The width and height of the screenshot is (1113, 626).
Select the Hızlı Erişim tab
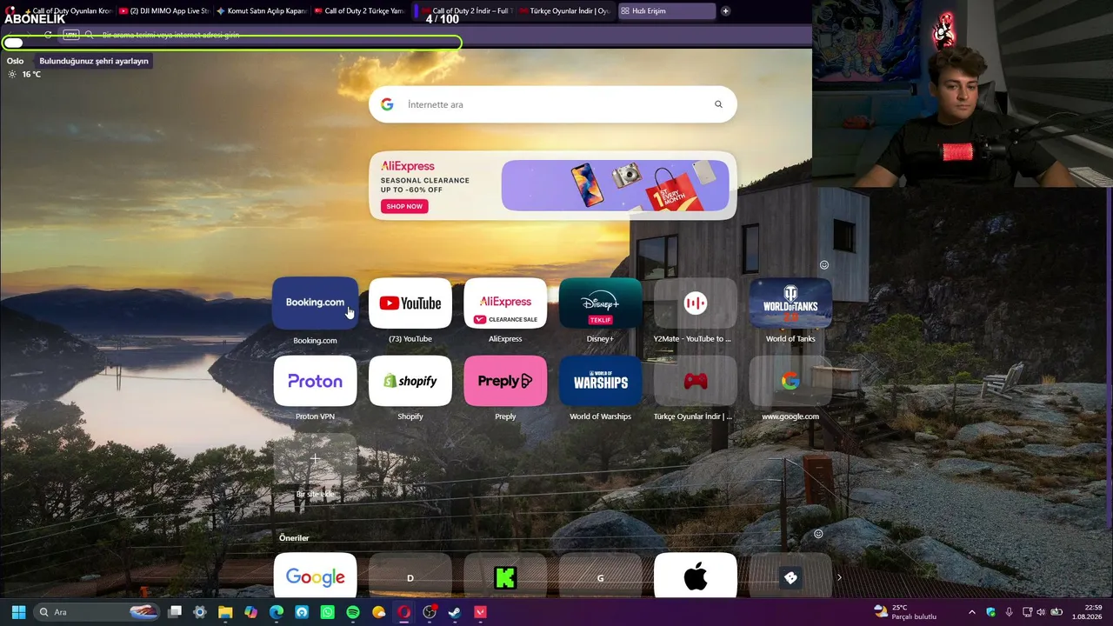(665, 11)
